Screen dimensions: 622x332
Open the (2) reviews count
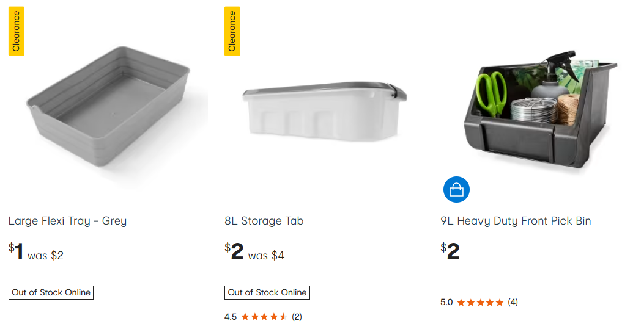pos(297,317)
